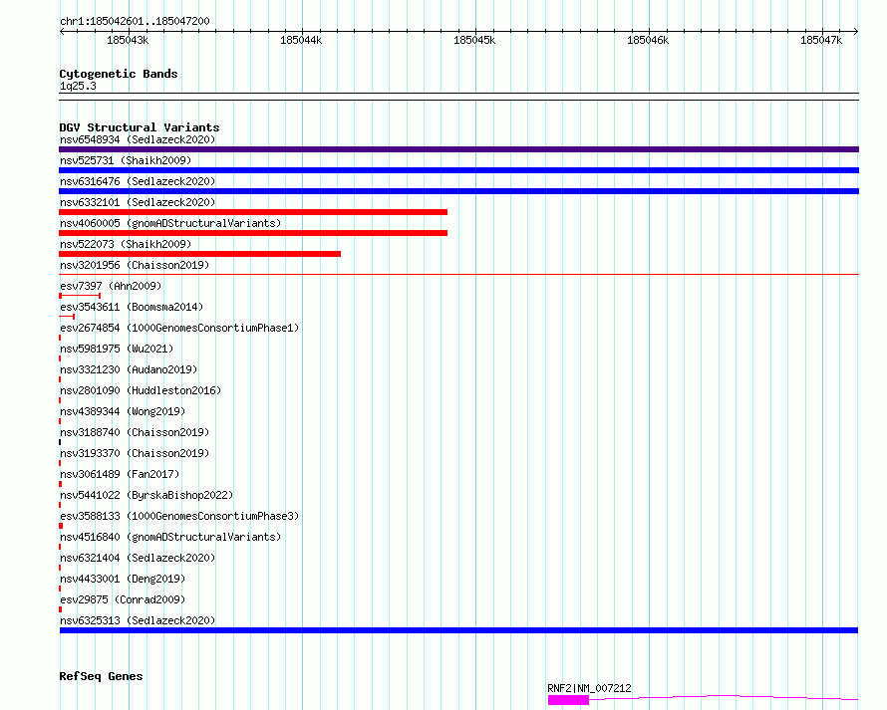Click the 1q25.3 band label
Screen dimensions: 887x710
pos(78,86)
